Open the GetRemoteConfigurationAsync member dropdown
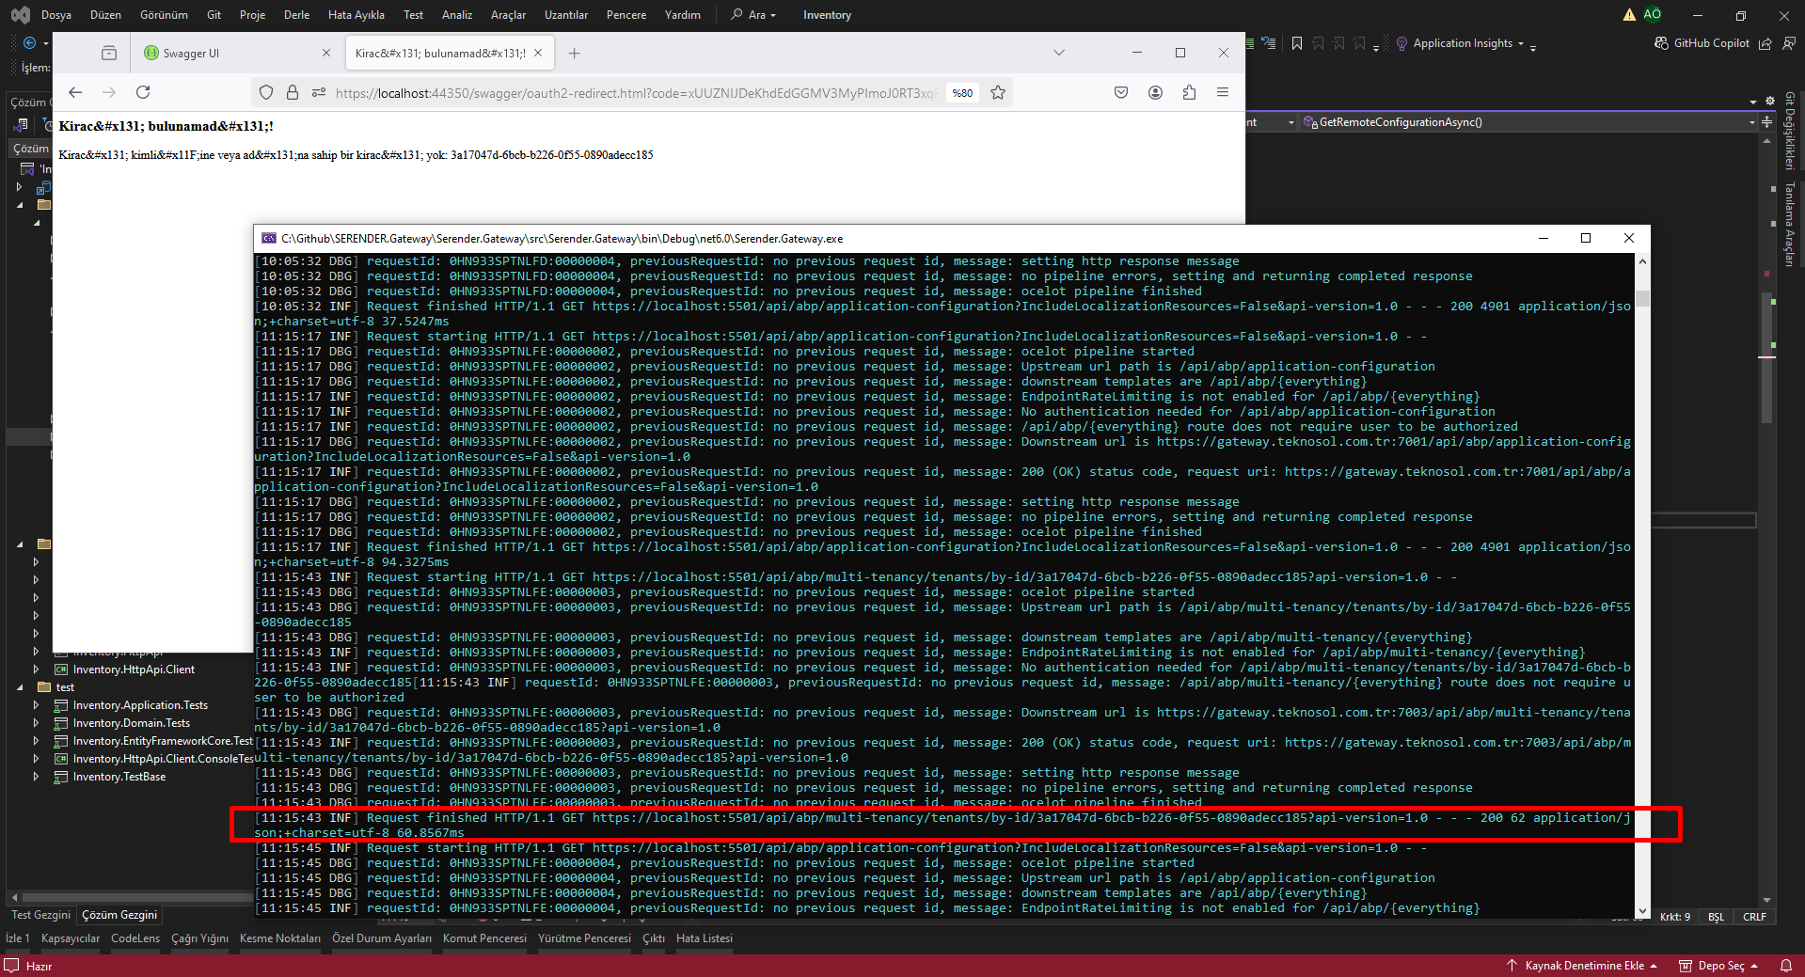This screenshot has height=977, width=1805. click(x=1751, y=122)
